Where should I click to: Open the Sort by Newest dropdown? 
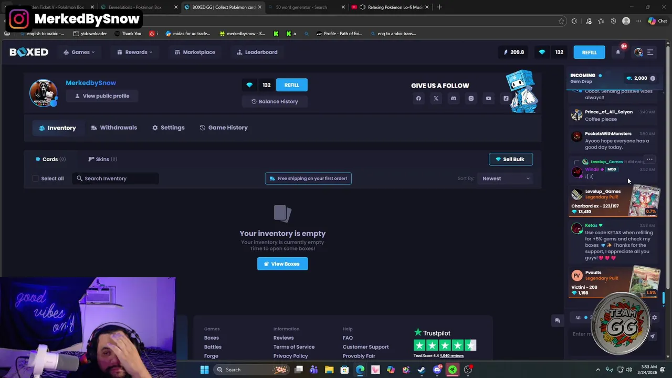pos(506,178)
